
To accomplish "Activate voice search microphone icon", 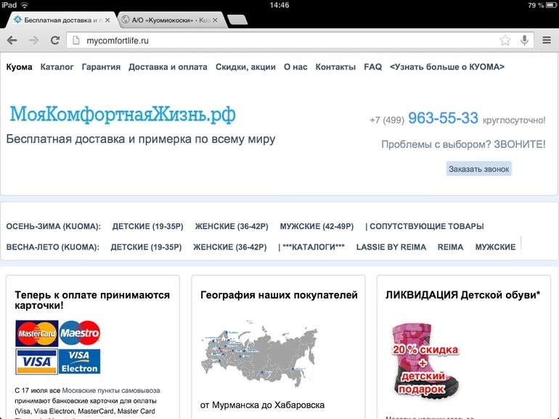I will (x=524, y=41).
